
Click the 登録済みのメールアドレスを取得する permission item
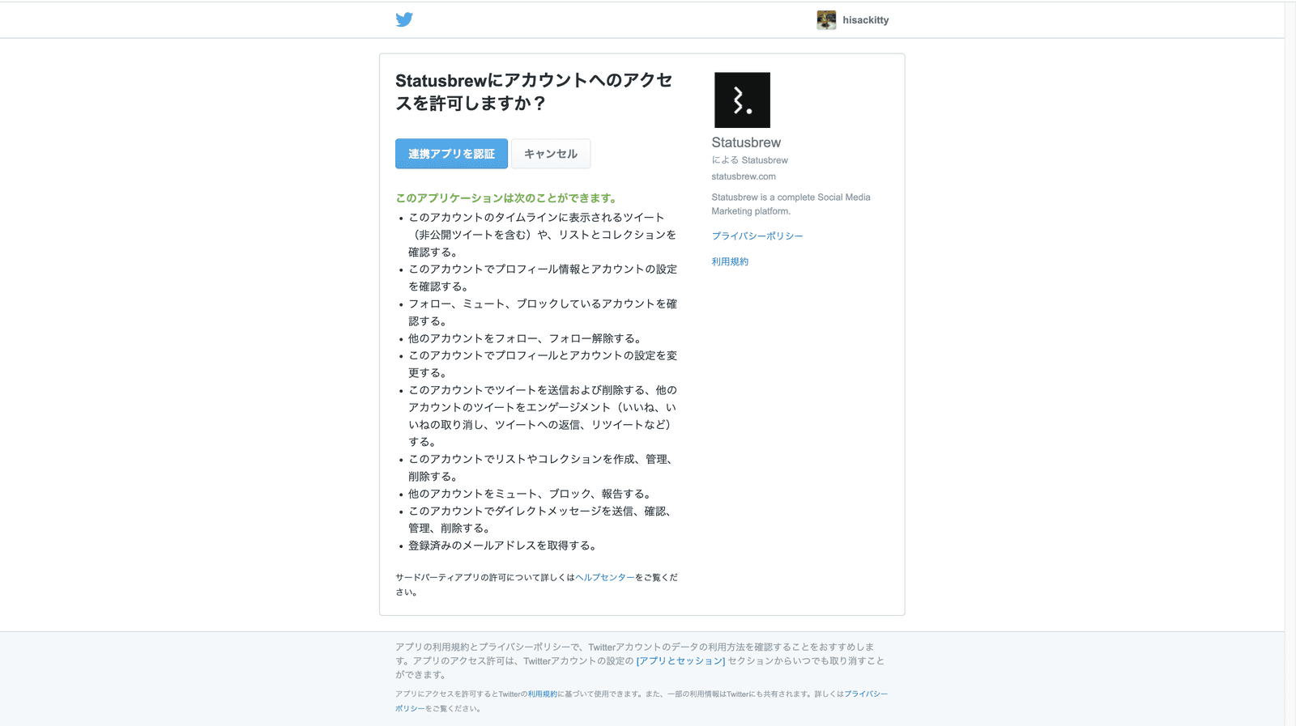(502, 546)
